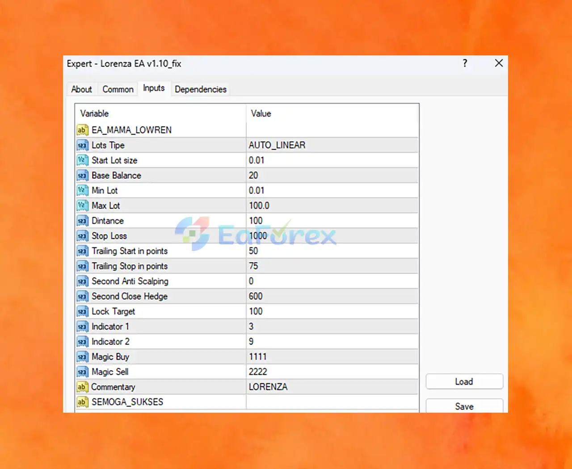Click the integer icon beside Stop Loss

click(82, 236)
